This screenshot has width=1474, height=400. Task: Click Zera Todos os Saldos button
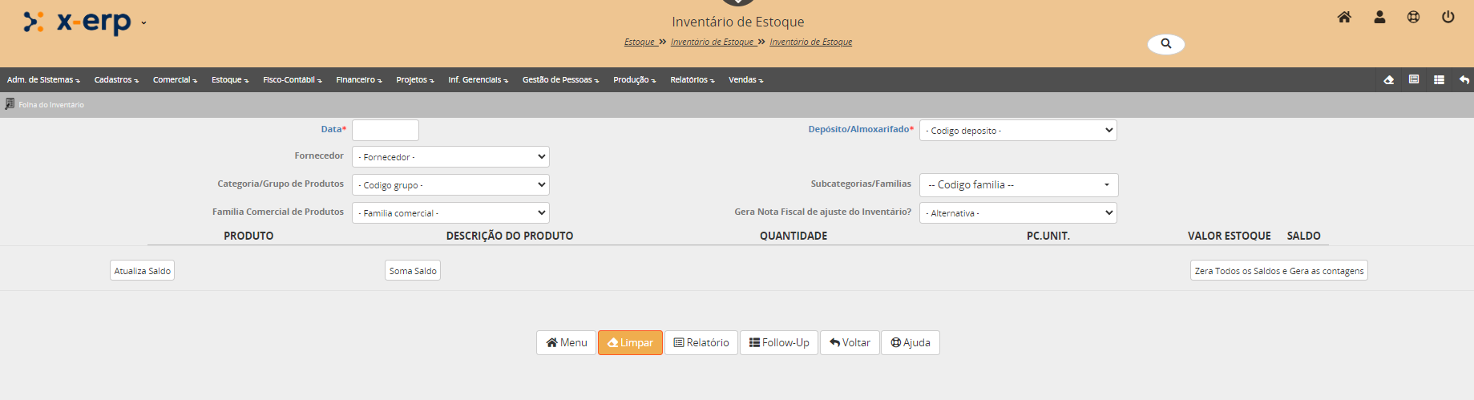(x=1278, y=271)
